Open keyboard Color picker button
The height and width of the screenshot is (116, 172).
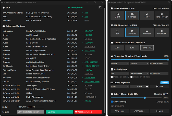click(139, 86)
